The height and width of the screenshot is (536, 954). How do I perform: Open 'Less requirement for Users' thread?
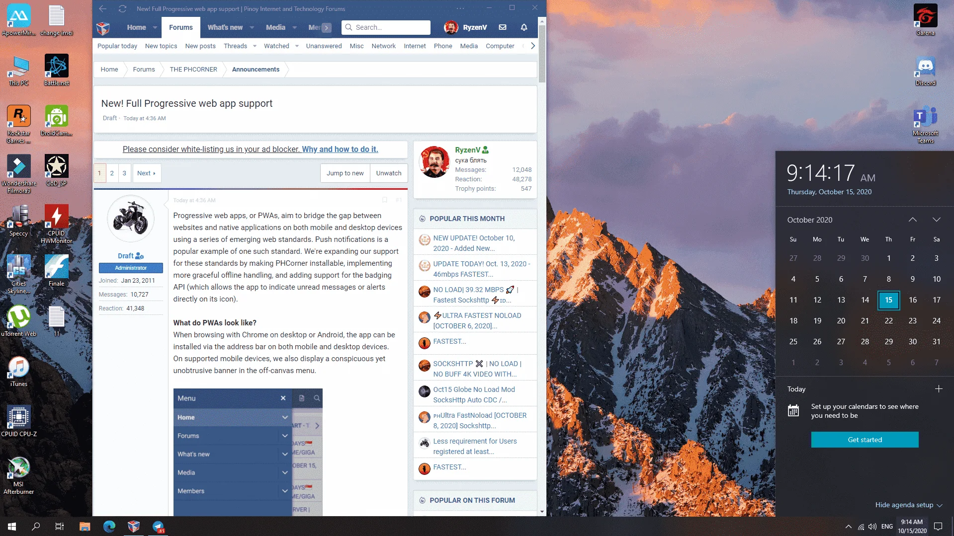point(475,446)
